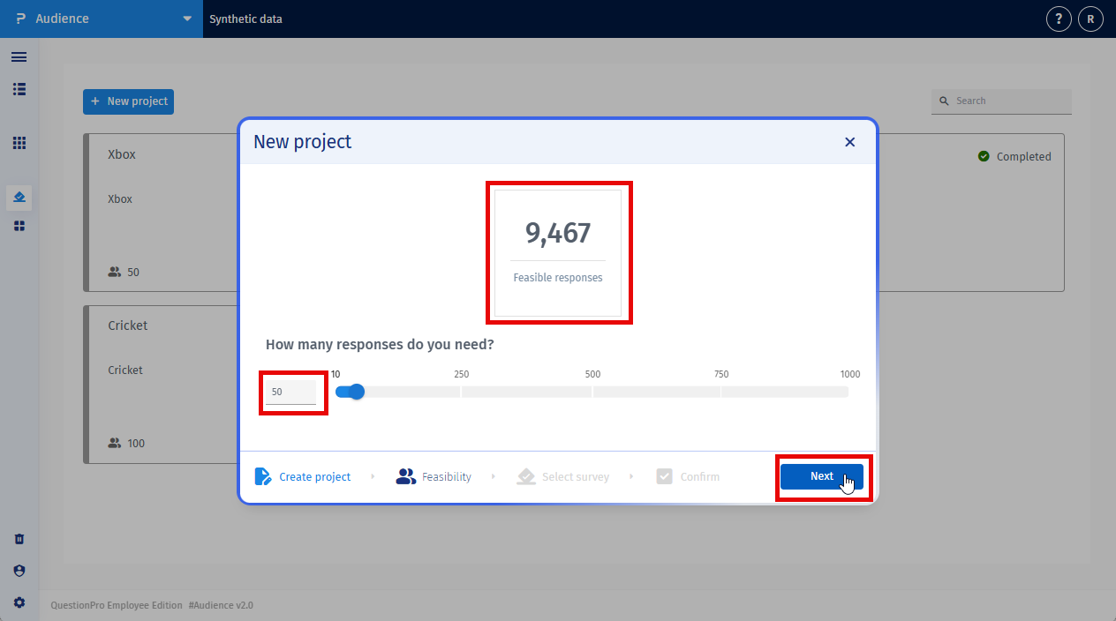The image size is (1116, 621).
Task: Click the highlighted Audience projects sidebar icon
Action: 19,197
